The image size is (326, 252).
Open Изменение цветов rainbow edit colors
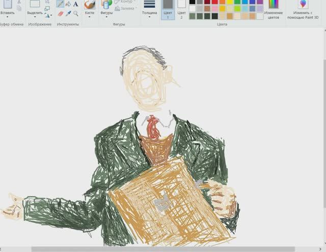click(274, 4)
